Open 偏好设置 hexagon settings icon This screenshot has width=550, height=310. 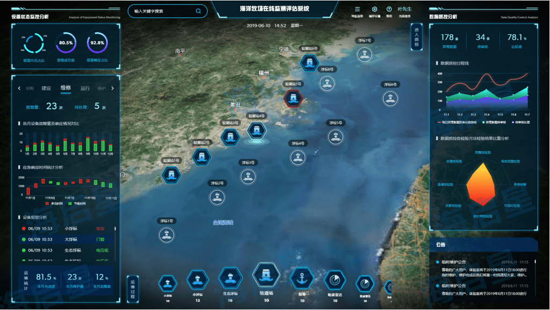click(374, 9)
